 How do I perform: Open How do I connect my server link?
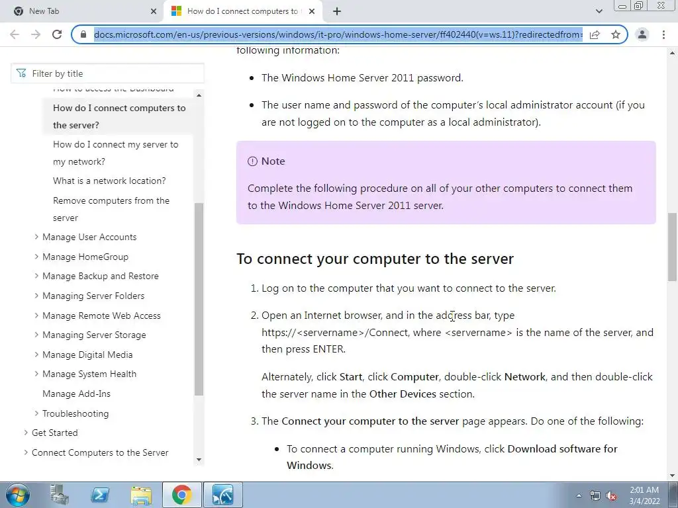coord(115,153)
